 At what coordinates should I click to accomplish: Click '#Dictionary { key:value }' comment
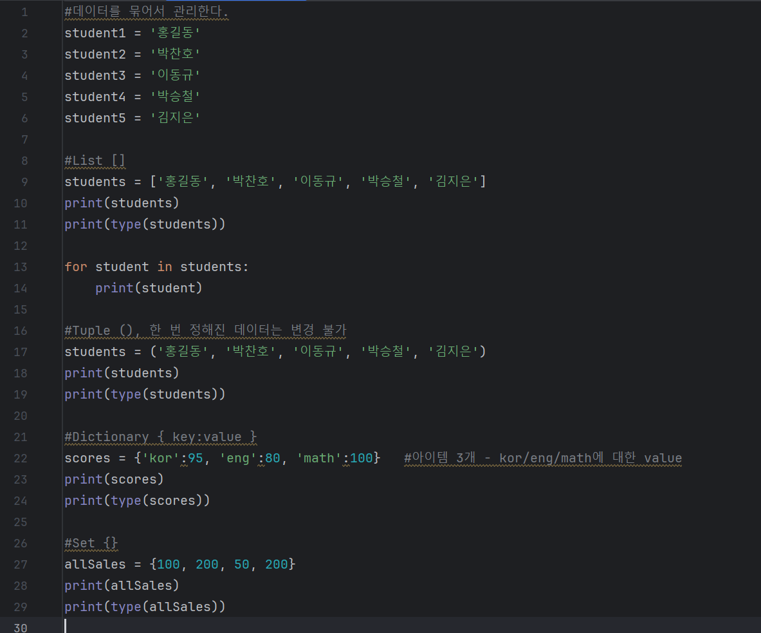[x=161, y=437]
